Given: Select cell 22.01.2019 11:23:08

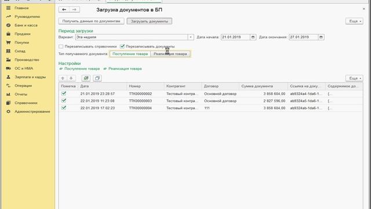Looking at the screenshot, I should pyautogui.click(x=102, y=101).
